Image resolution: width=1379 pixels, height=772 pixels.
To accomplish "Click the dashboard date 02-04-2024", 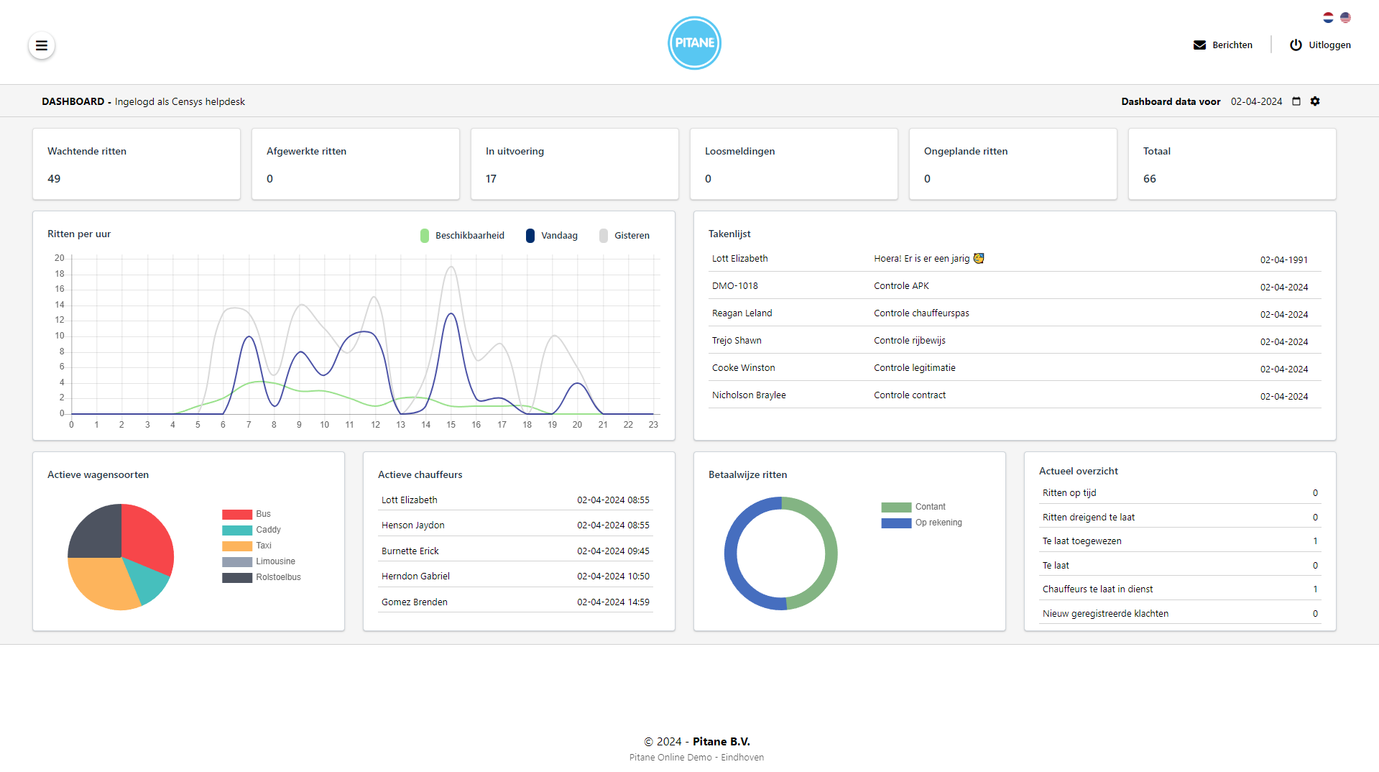I will [1256, 101].
